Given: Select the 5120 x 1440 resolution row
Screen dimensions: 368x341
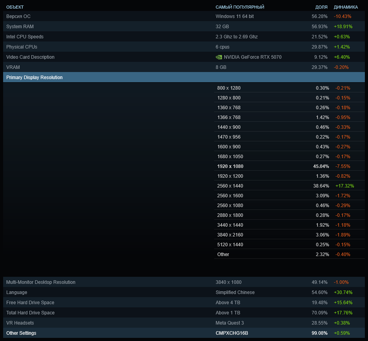Looking at the screenshot, I should tap(289, 244).
